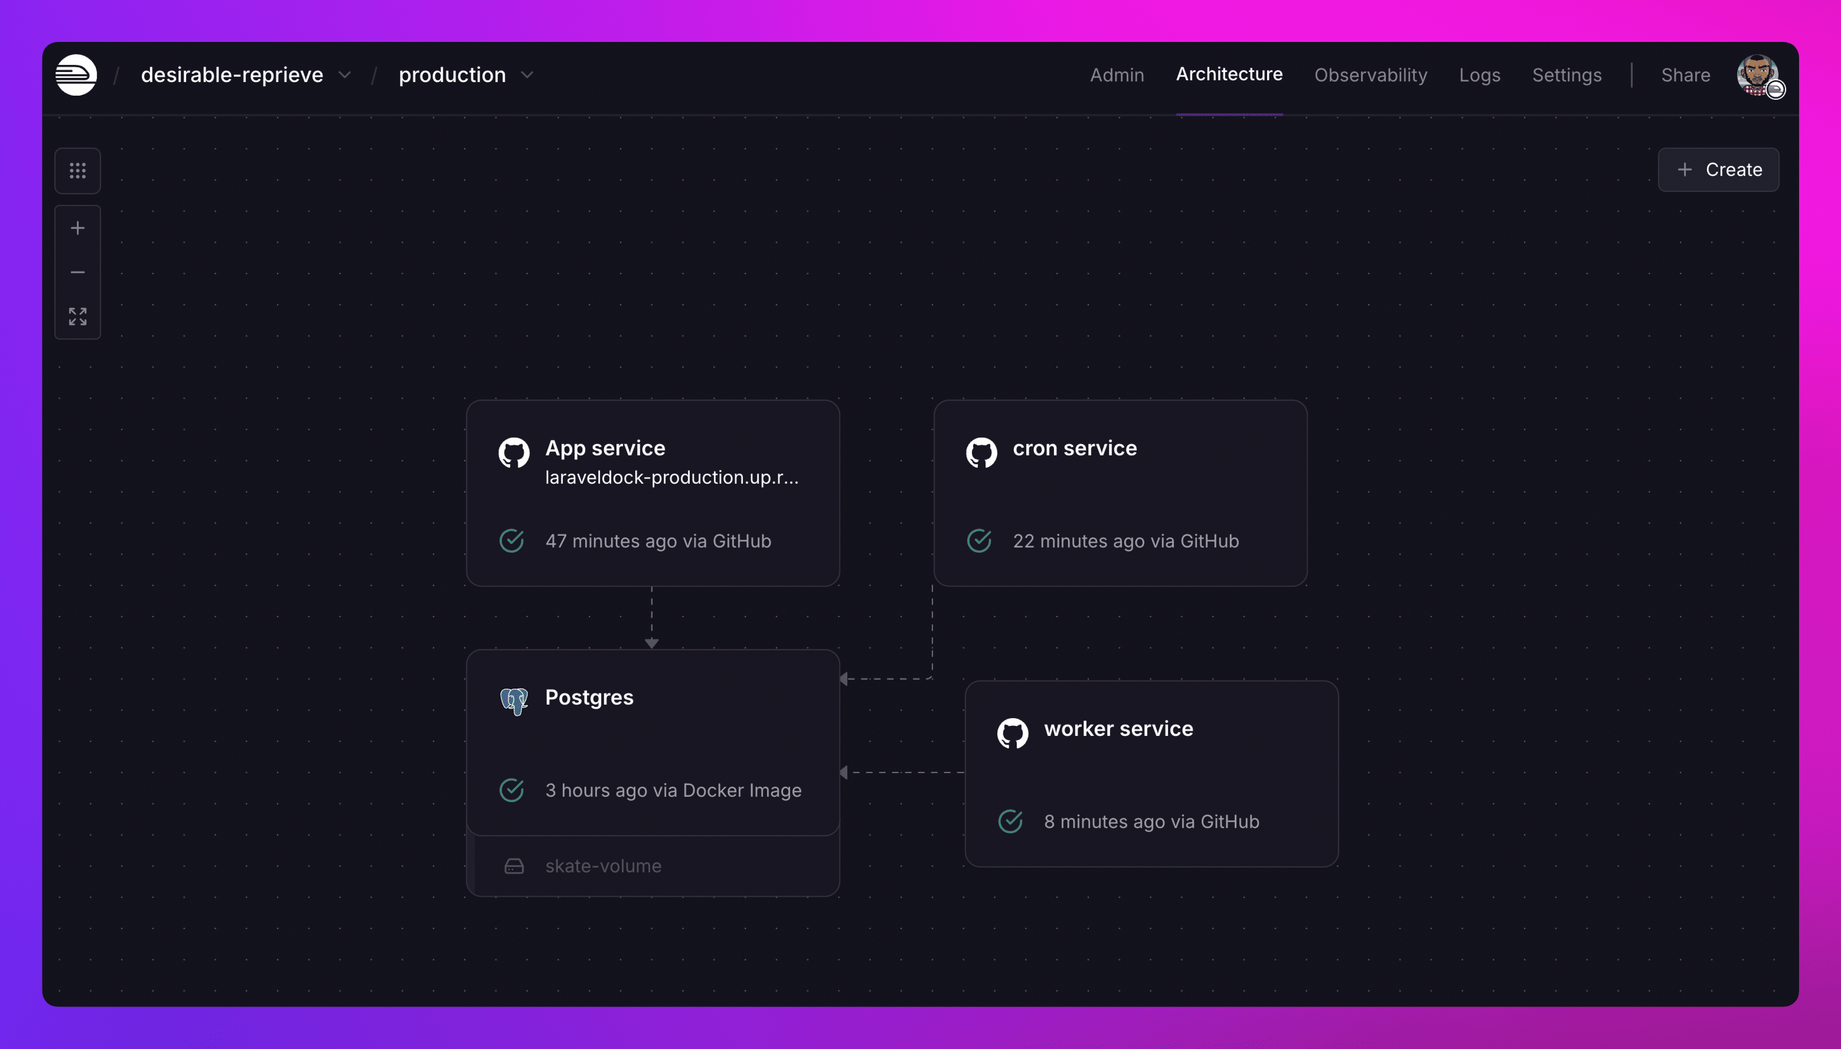Click the green checkmark on App service
Screen dimensions: 1841x1049
(x=513, y=540)
